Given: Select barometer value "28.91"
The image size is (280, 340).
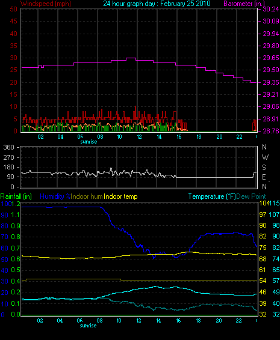Looking at the screenshot, I should (271, 119).
